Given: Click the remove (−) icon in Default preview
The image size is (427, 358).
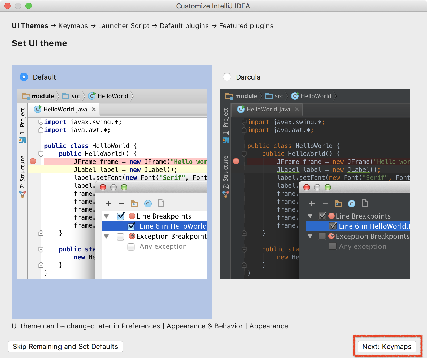Looking at the screenshot, I should pyautogui.click(x=121, y=204).
